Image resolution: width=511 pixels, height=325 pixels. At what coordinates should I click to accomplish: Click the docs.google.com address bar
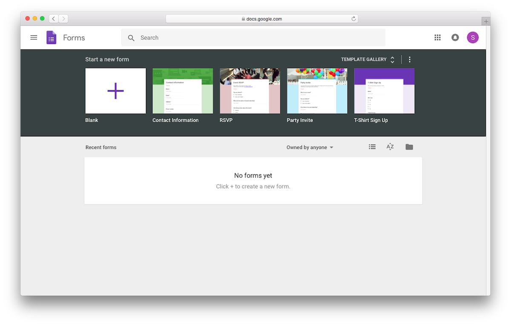point(262,19)
